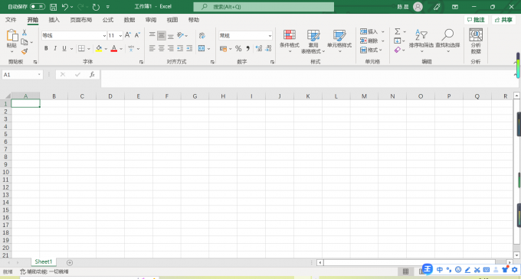The width and height of the screenshot is (521, 279).
Task: Click the font color red A swatch
Action: coord(114,49)
